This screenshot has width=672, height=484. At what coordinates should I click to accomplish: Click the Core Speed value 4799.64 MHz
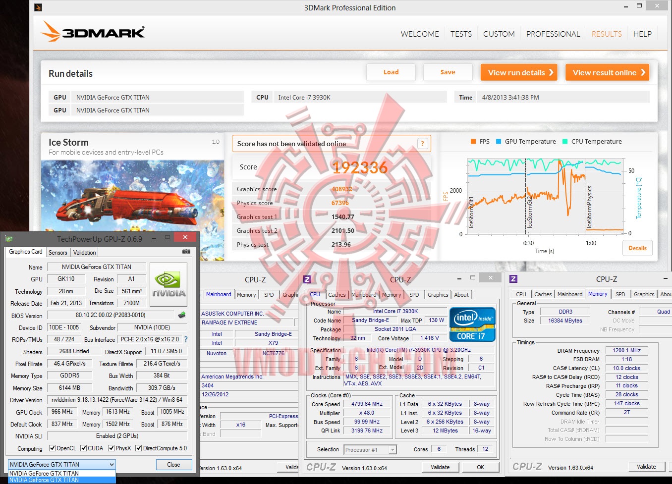click(367, 404)
